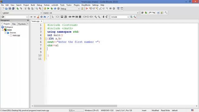Viewport: 199px width, 112px height.
Task: Toggle source with the S icon
Action: coord(104,17)
